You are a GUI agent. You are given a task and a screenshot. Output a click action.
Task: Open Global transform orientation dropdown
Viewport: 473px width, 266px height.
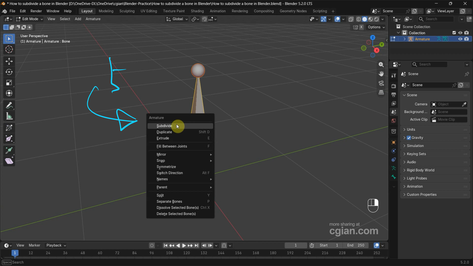coord(177,19)
